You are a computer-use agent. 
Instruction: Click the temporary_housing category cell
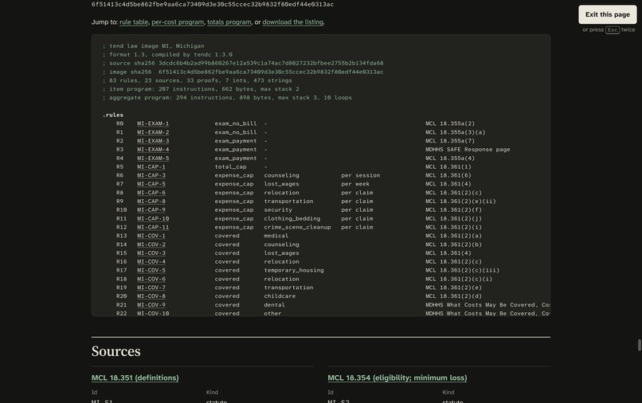(294, 270)
